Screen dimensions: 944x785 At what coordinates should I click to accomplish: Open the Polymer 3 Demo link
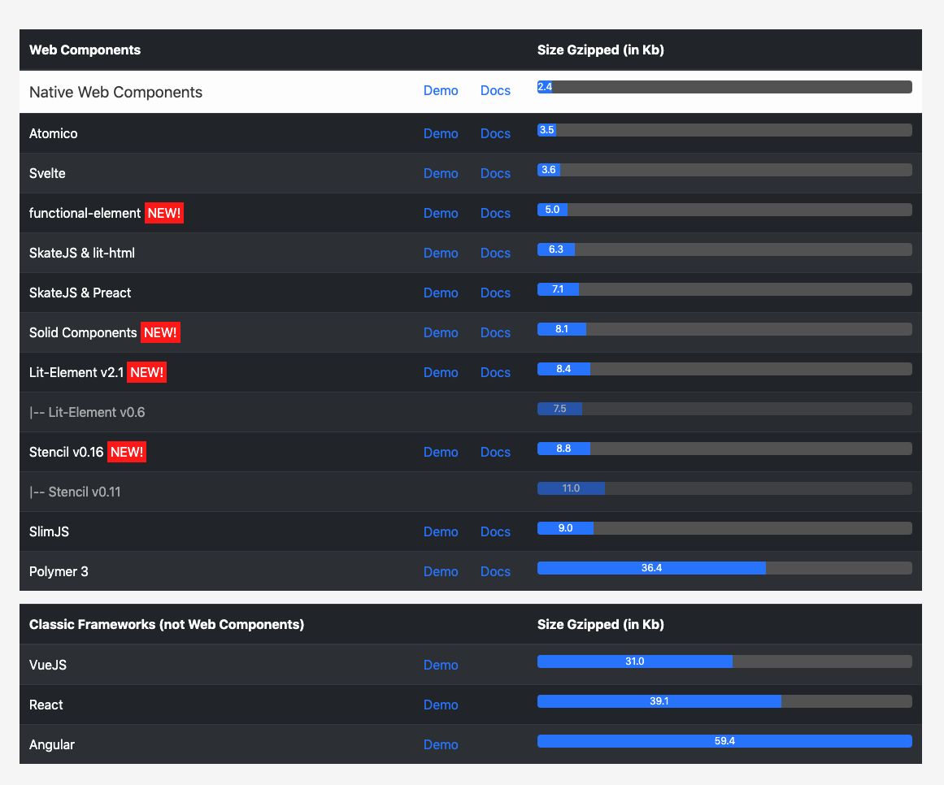pyautogui.click(x=441, y=571)
